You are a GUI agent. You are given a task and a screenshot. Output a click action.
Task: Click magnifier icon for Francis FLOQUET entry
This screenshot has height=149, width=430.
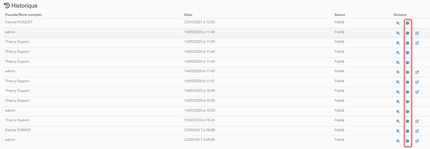pyautogui.click(x=398, y=23)
